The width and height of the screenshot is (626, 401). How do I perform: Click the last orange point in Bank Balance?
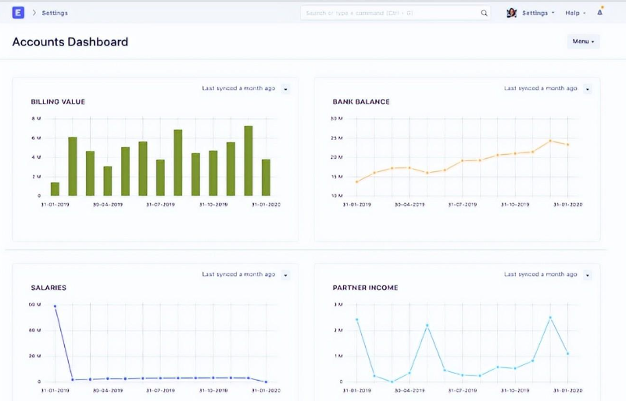(x=567, y=145)
